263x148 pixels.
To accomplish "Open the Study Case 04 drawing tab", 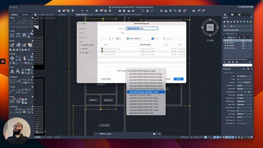I will tap(81, 15).
